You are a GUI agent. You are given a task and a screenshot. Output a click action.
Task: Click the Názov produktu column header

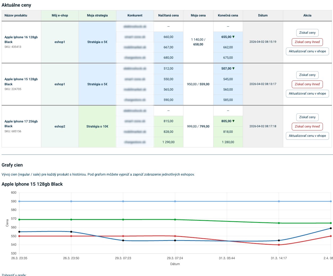[x=21, y=15]
